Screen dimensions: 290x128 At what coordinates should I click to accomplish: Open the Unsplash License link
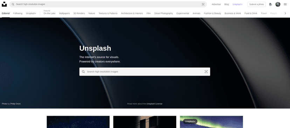[x=154, y=104]
